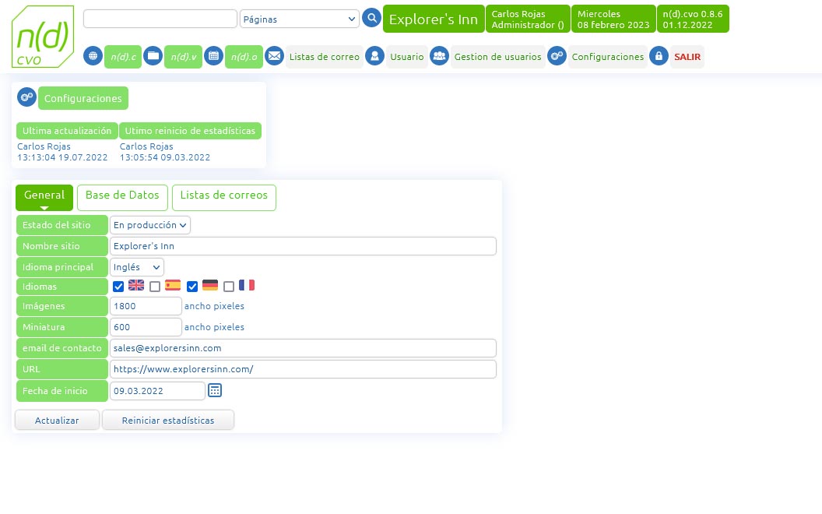Click the n(d).cvo 0.8.6 version badge

coord(693,19)
